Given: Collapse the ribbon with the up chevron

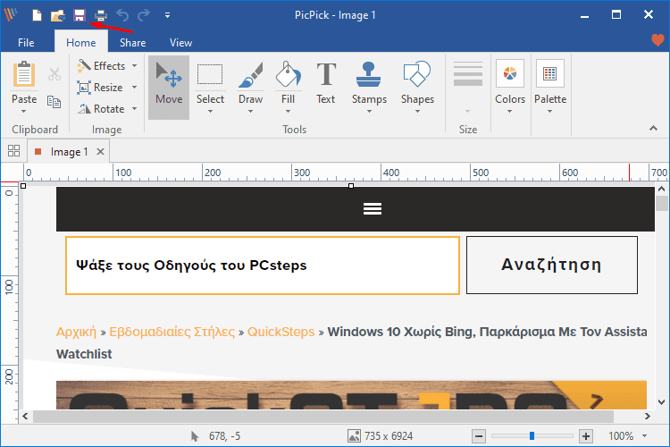Looking at the screenshot, I should (x=653, y=128).
